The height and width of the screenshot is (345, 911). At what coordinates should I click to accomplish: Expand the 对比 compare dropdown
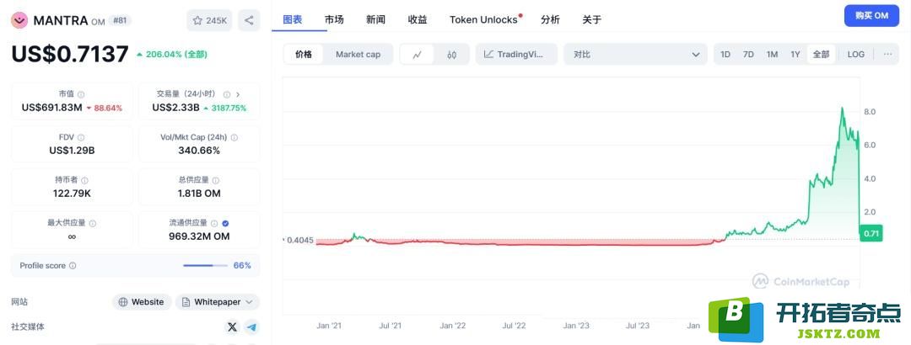point(636,54)
